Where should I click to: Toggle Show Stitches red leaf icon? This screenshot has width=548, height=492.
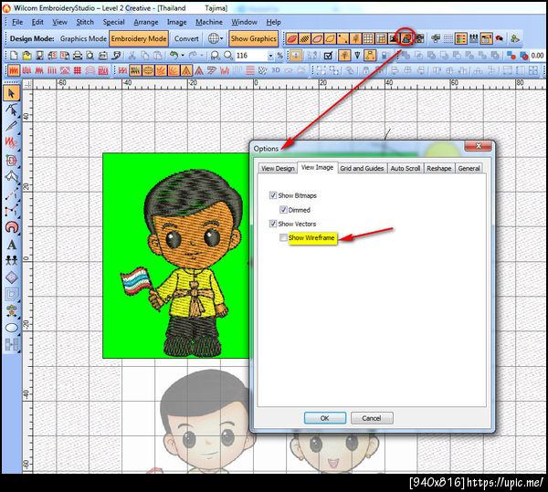(292, 38)
